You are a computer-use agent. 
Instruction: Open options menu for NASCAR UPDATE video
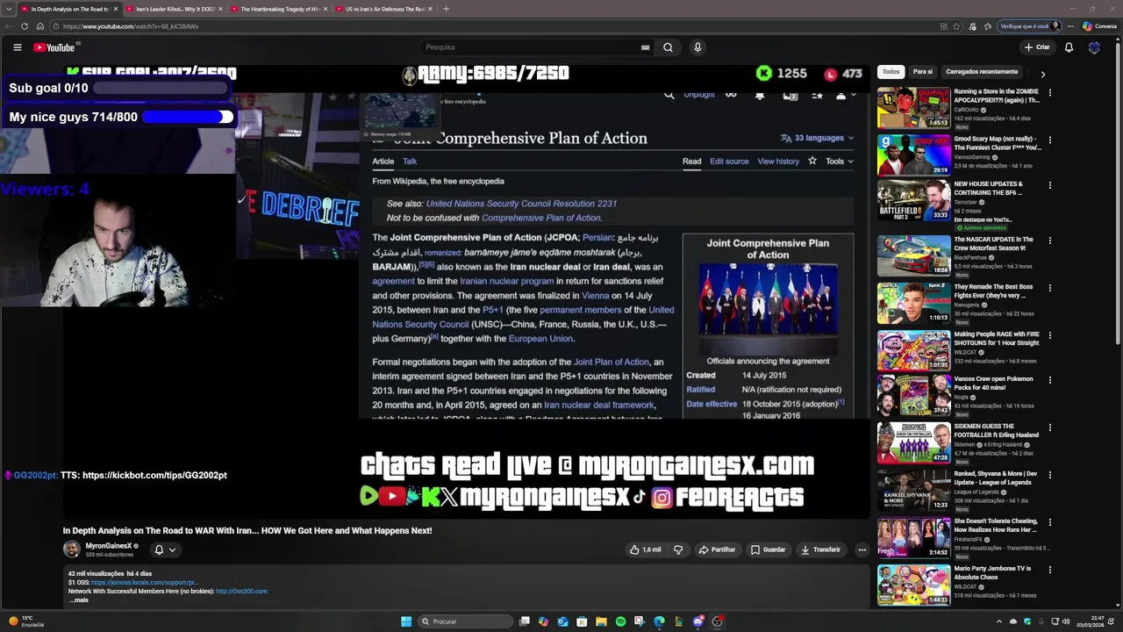click(1049, 240)
